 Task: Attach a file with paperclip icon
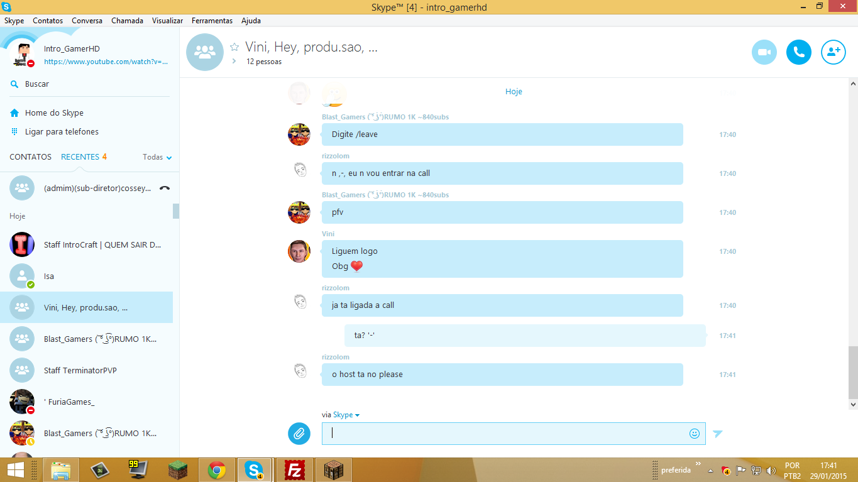299,434
